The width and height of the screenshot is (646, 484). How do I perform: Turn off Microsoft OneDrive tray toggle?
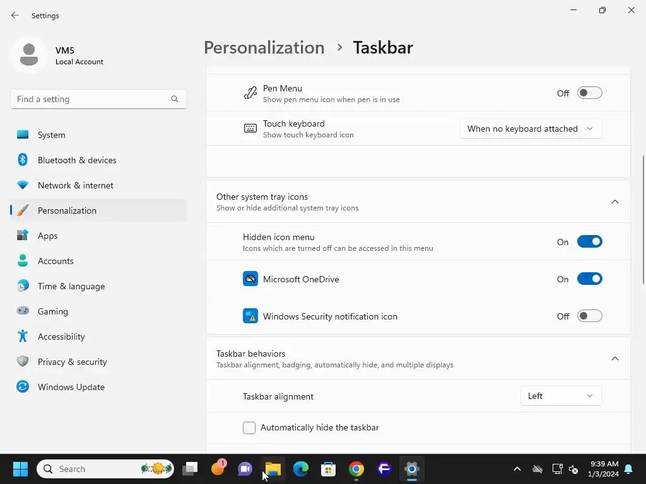(x=590, y=279)
